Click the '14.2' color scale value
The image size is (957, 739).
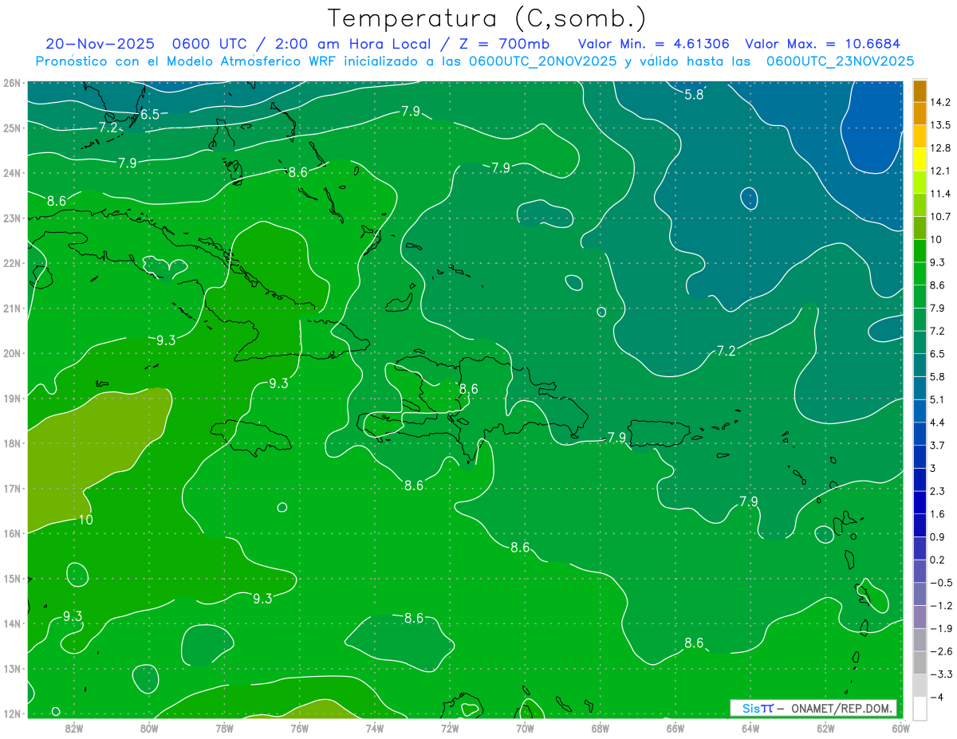click(x=941, y=102)
